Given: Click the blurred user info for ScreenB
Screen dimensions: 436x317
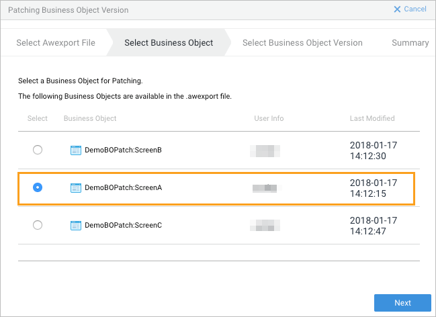Looking at the screenshot, I should click(x=265, y=150).
